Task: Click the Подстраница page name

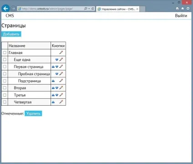Action: pos(30,81)
